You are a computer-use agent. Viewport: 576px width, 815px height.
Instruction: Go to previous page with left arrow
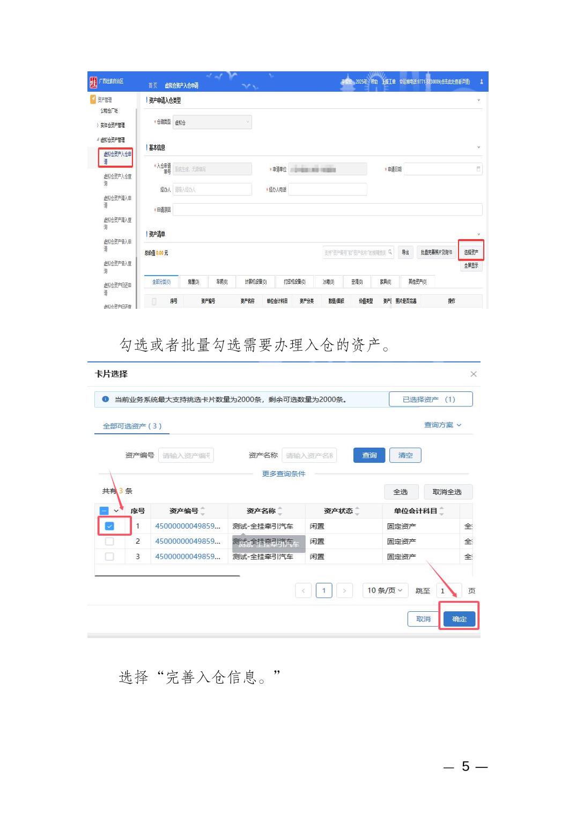[303, 590]
